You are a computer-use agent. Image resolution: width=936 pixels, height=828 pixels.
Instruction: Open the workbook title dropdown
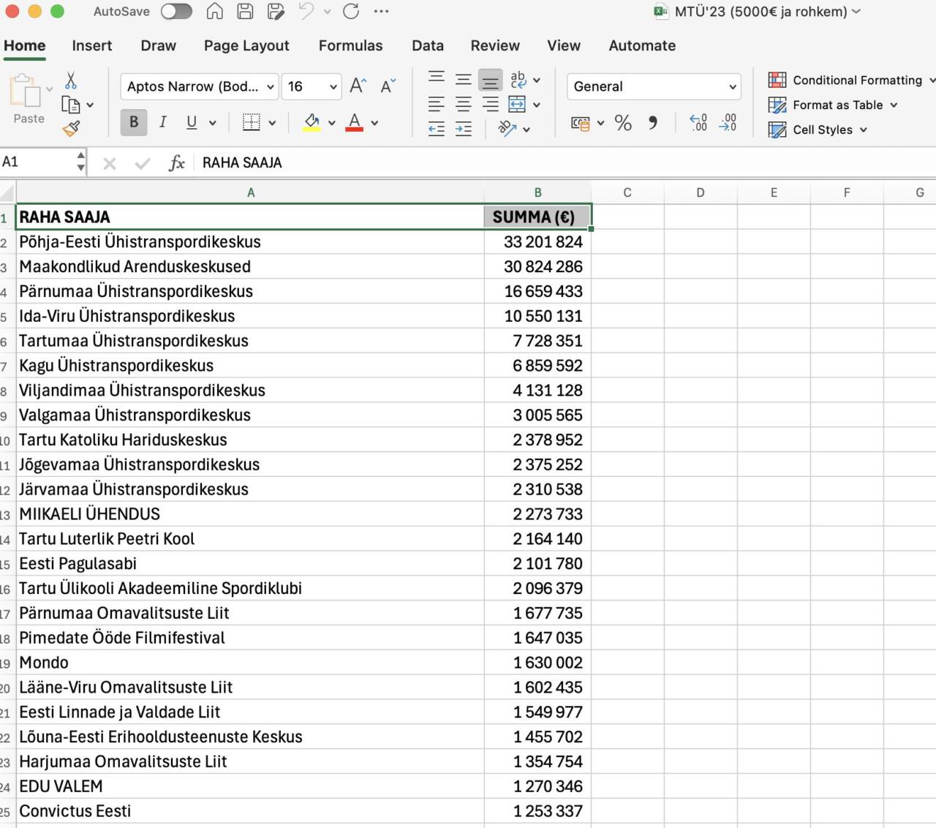point(856,12)
